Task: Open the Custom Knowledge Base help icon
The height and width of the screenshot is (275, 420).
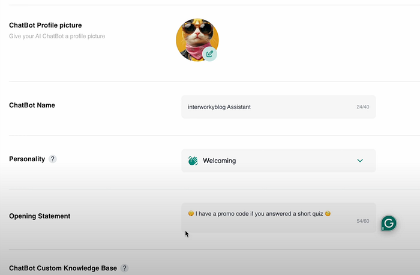Action: (124, 268)
